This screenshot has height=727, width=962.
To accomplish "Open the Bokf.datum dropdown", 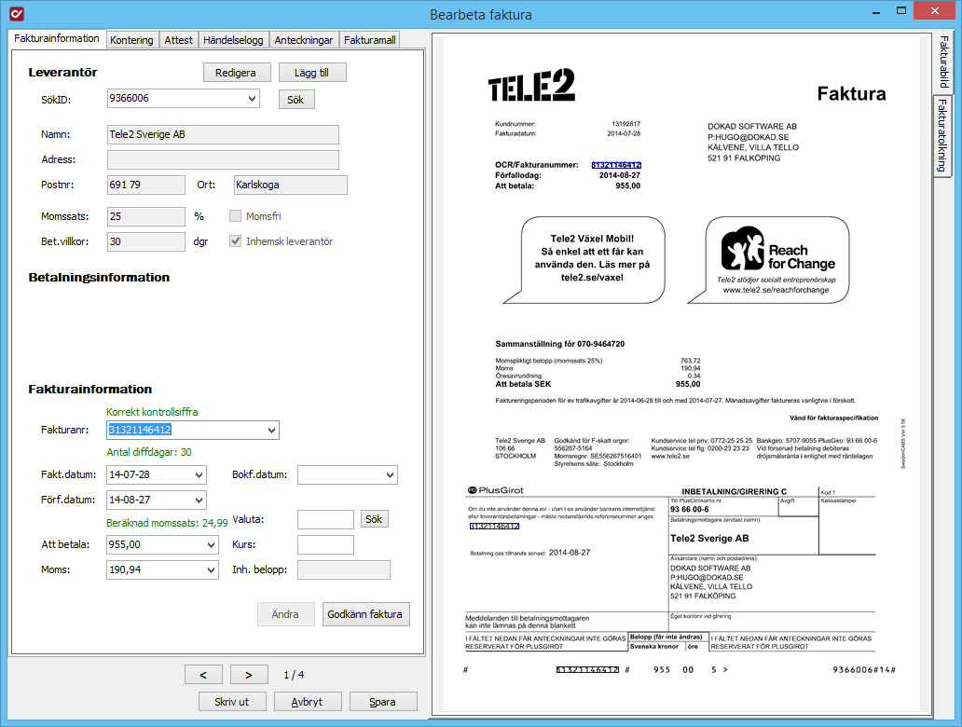I will [390, 474].
